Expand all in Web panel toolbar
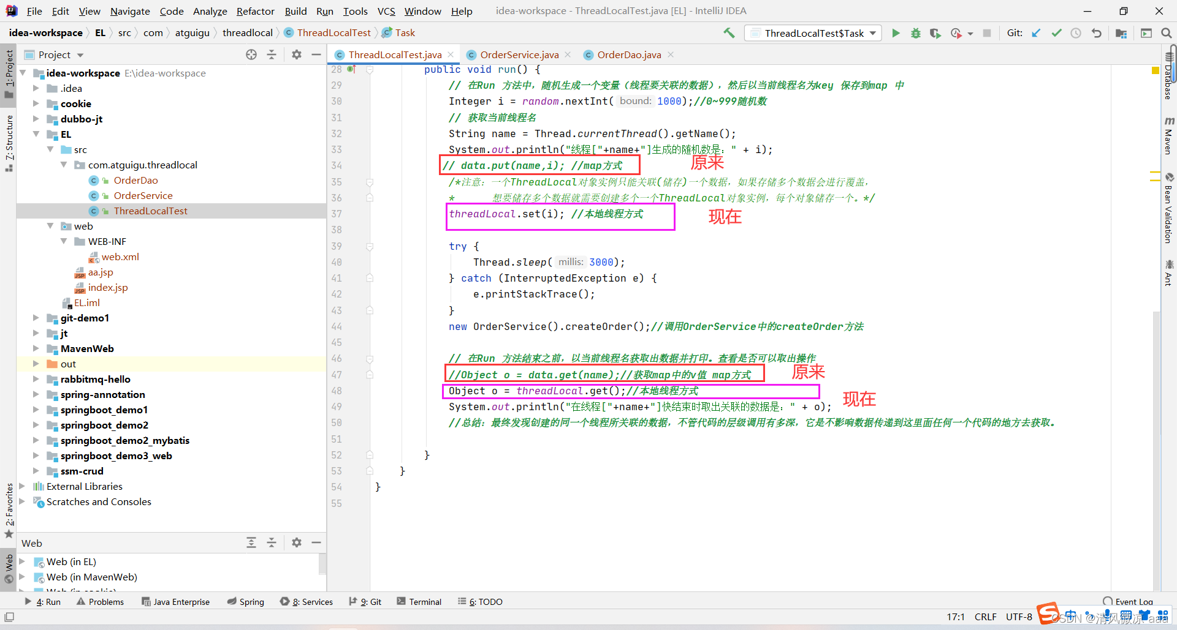 251,542
